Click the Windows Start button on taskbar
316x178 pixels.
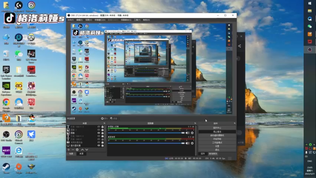(x=310, y=4)
